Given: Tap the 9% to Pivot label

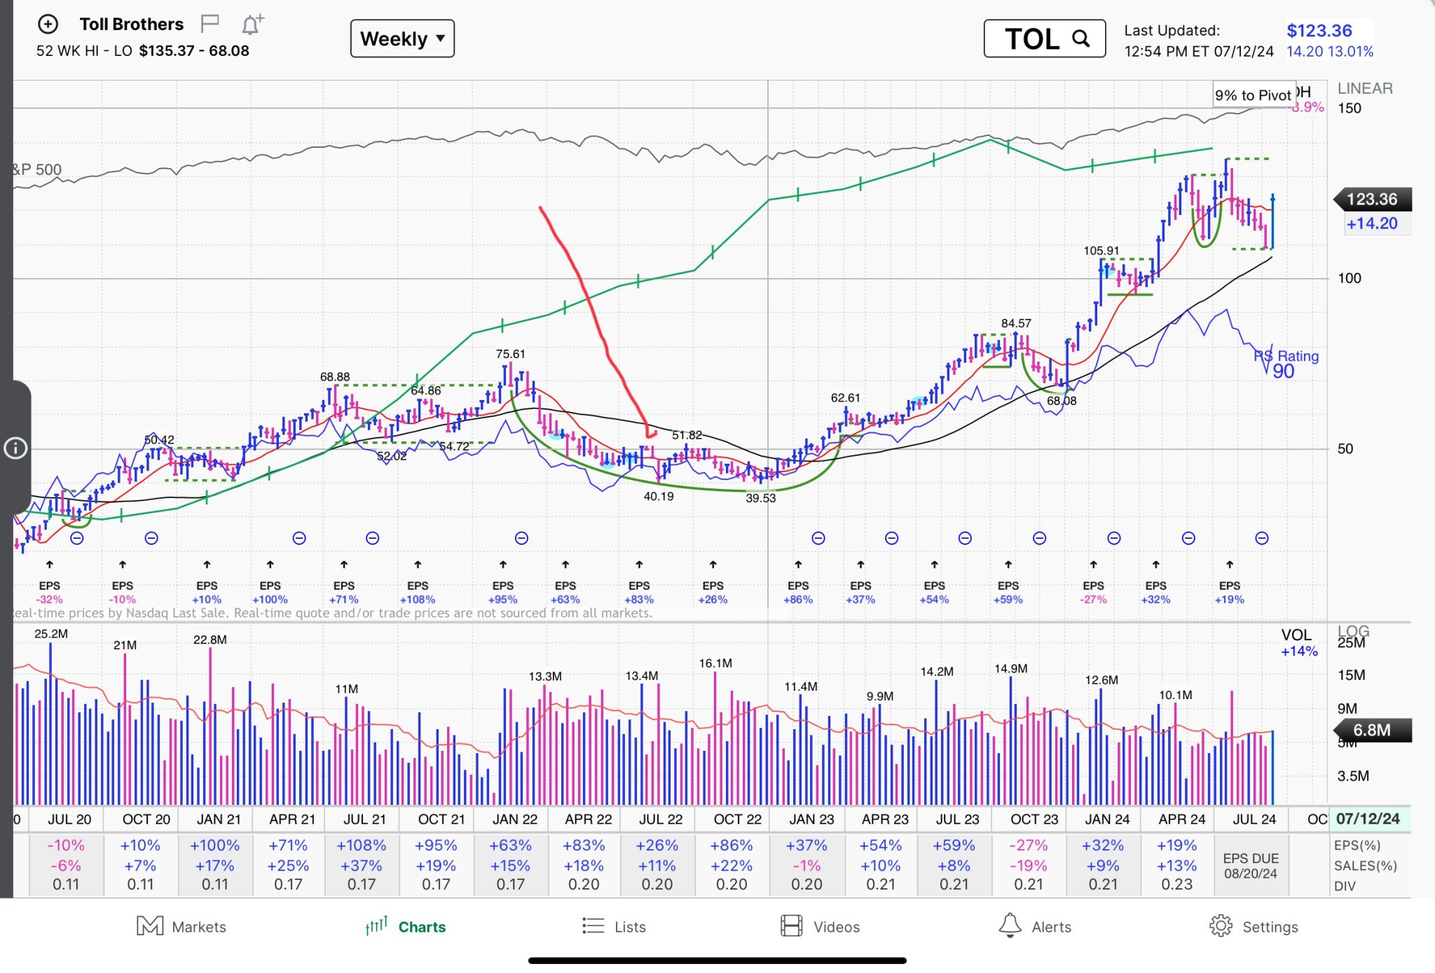Looking at the screenshot, I should tap(1253, 95).
